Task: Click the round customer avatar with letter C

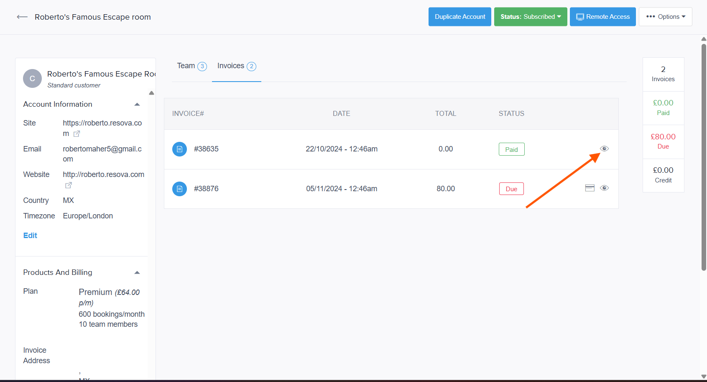Action: 32,79
